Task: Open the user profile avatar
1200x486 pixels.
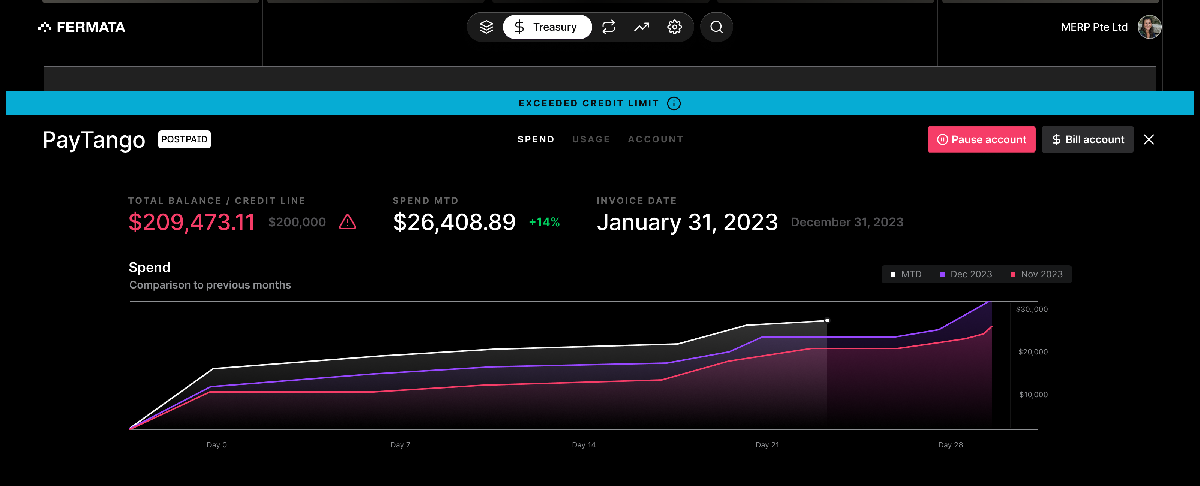Action: coord(1149,27)
